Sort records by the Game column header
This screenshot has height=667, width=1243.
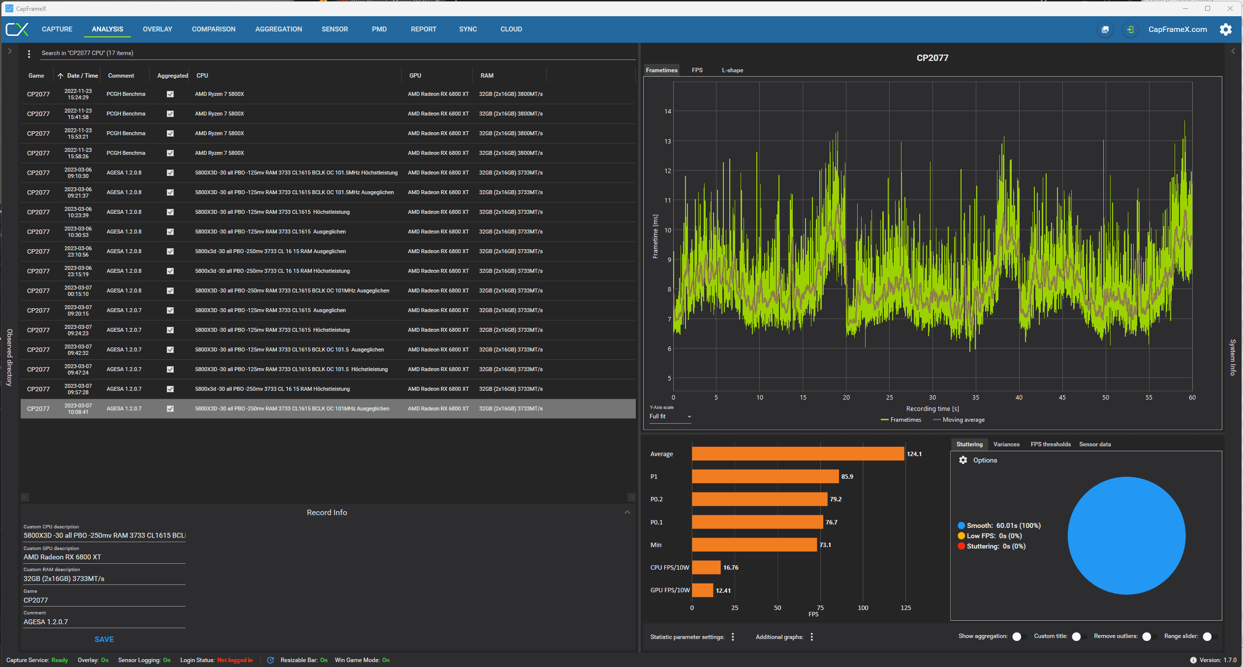pyautogui.click(x=36, y=76)
